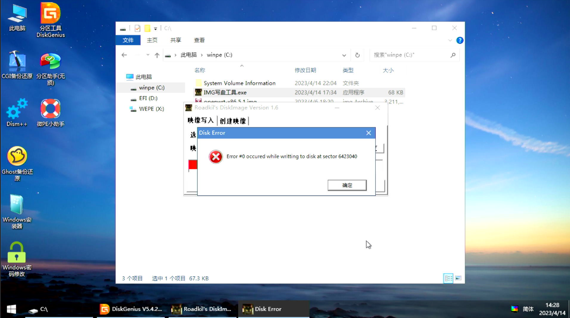Switch to Roadkil's DiskImage taskbar item

pos(202,309)
